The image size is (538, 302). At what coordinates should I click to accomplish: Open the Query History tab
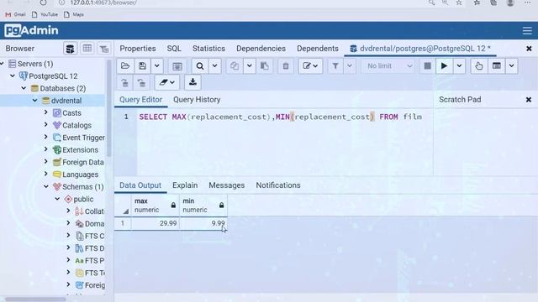[x=197, y=100]
